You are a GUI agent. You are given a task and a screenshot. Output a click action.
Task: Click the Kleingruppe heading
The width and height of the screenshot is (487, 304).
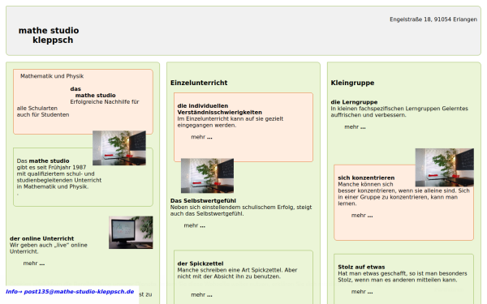pos(352,83)
